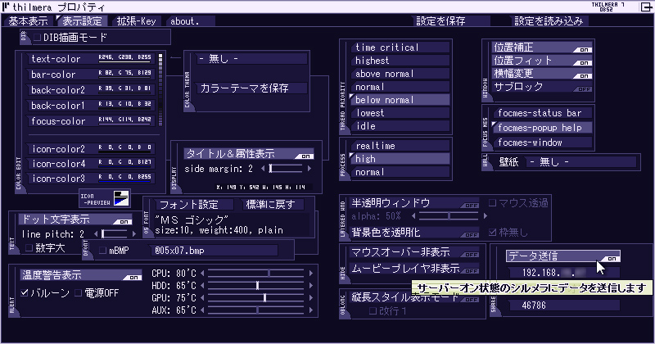This screenshot has width=655, height=344.
Task: Open the color theme '- 無し -' dropdown
Action: click(252, 59)
